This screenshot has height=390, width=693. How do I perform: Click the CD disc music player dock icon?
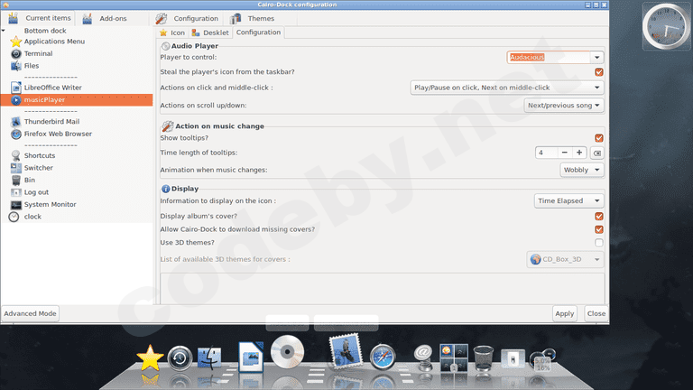pyautogui.click(x=287, y=351)
